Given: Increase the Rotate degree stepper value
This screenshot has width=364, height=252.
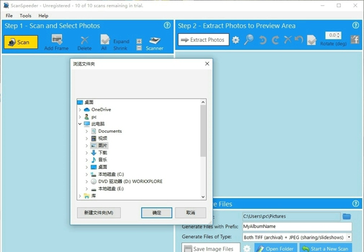Looking at the screenshot, I should (x=339, y=34).
